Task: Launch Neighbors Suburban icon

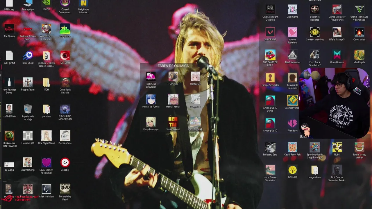Action: (x=83, y=3)
